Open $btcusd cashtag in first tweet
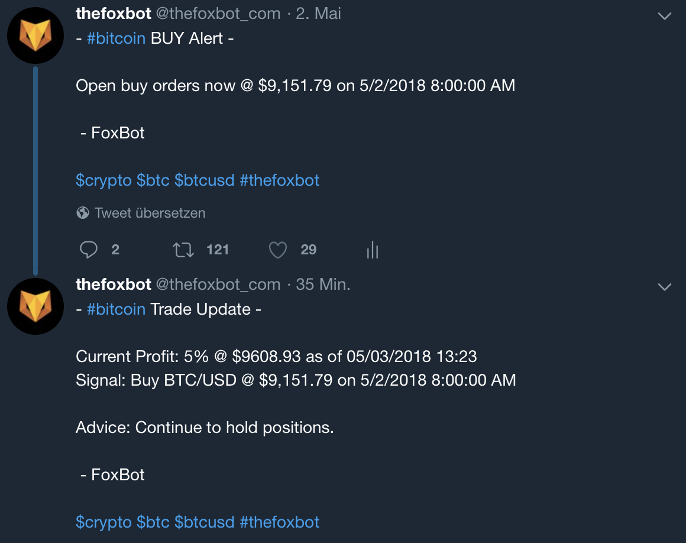Viewport: 686px width, 543px height. click(204, 181)
